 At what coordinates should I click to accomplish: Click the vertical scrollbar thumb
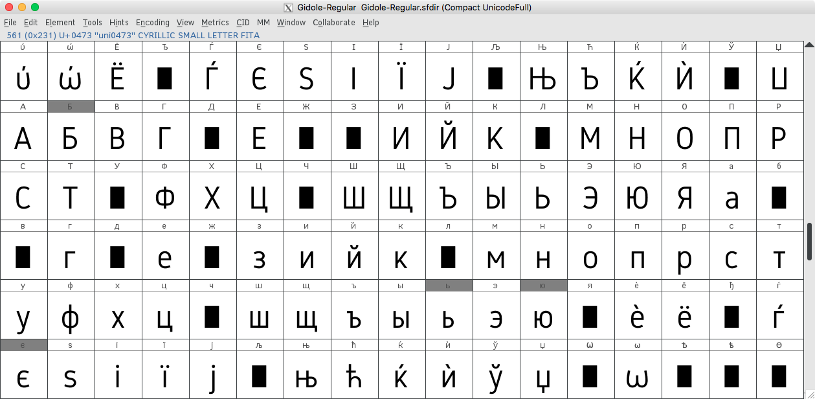click(809, 242)
